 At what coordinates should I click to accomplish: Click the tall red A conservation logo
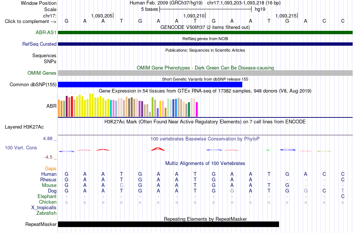(x=158, y=149)
